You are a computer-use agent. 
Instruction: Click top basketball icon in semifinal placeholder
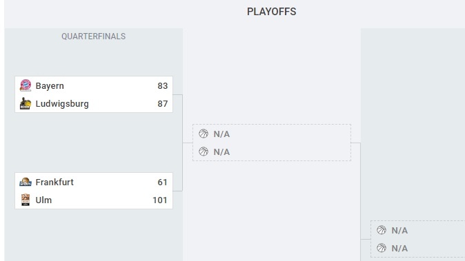pyautogui.click(x=204, y=134)
